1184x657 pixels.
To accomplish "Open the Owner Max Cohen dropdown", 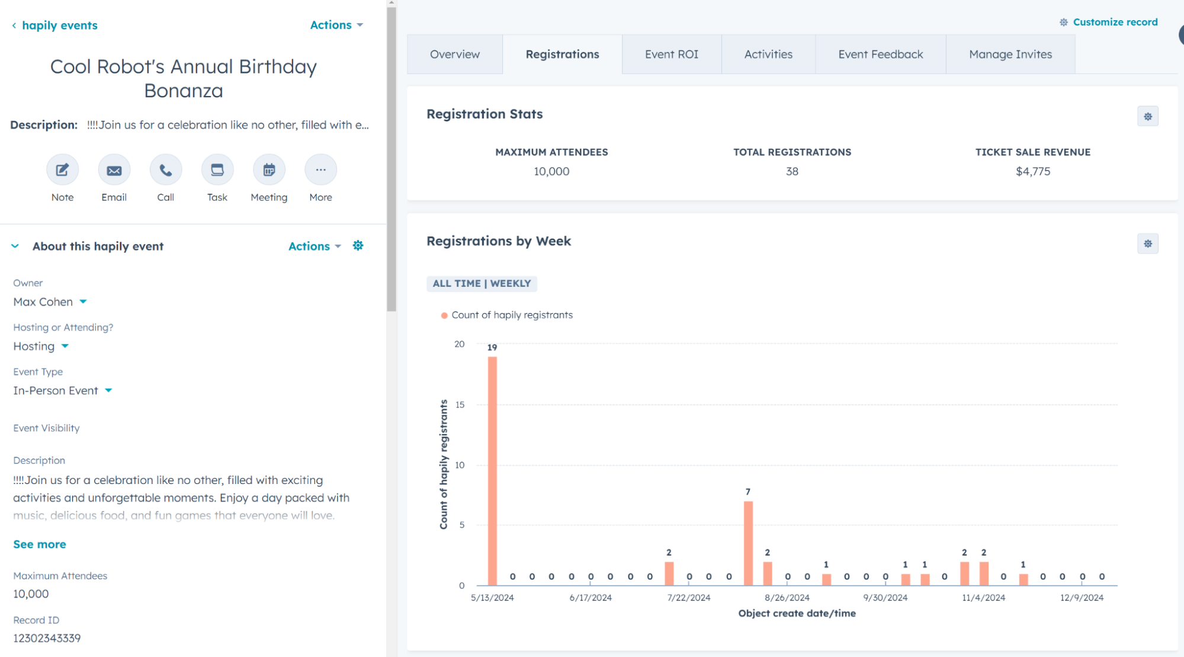I will coord(83,302).
